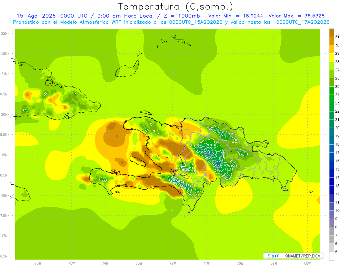Click the "31" label on the color scale
The width and height of the screenshot is (345, 267).
(338, 37)
